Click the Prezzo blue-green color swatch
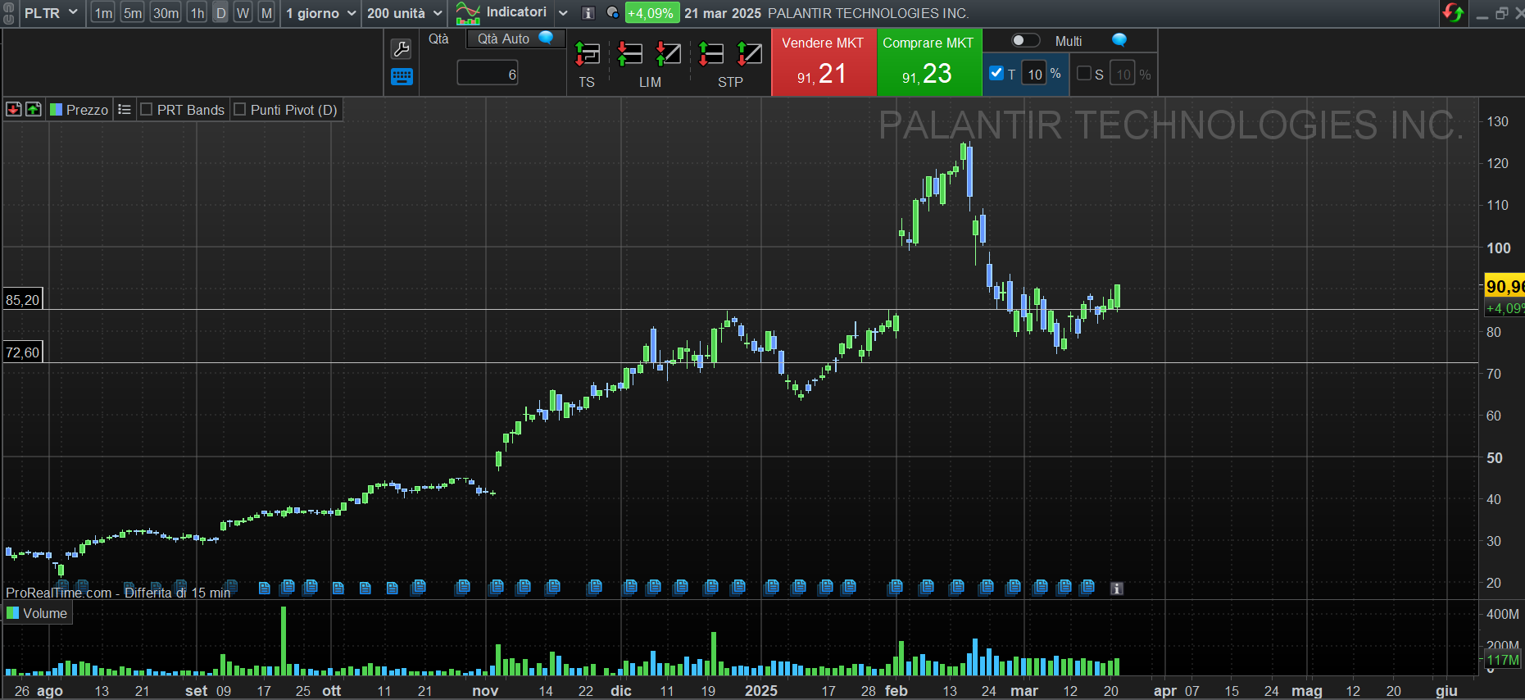The image size is (1525, 700). point(57,110)
